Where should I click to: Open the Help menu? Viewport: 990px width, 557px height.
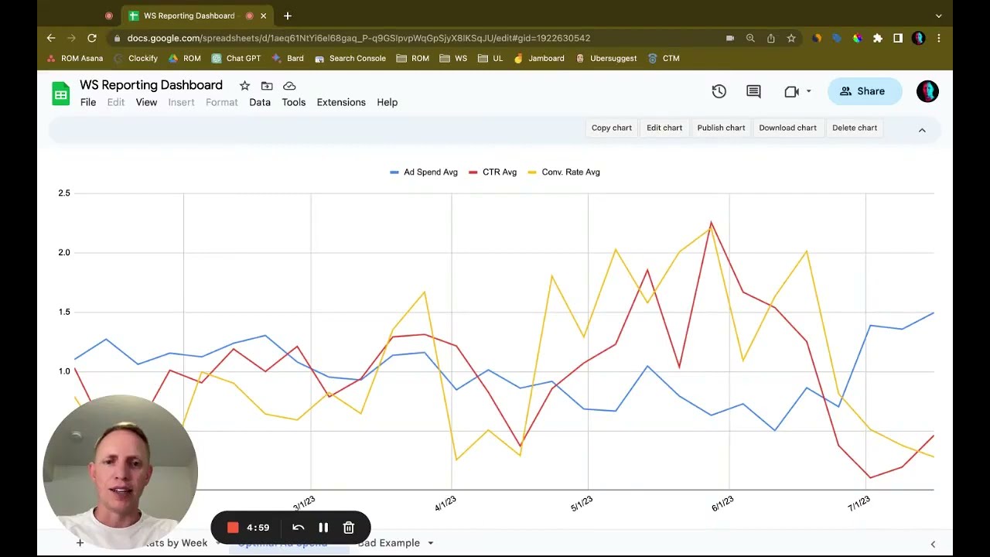point(387,102)
